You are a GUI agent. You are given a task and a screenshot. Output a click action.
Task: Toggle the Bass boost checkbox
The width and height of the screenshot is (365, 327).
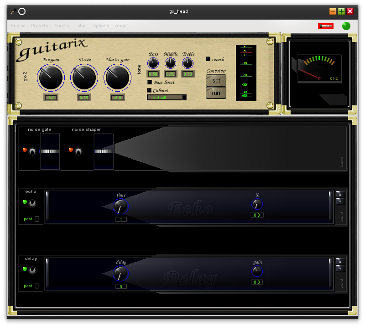(149, 82)
